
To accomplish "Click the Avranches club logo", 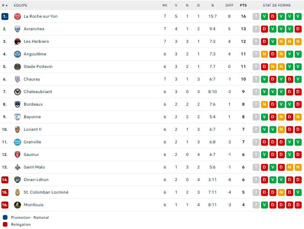I will [18, 29].
